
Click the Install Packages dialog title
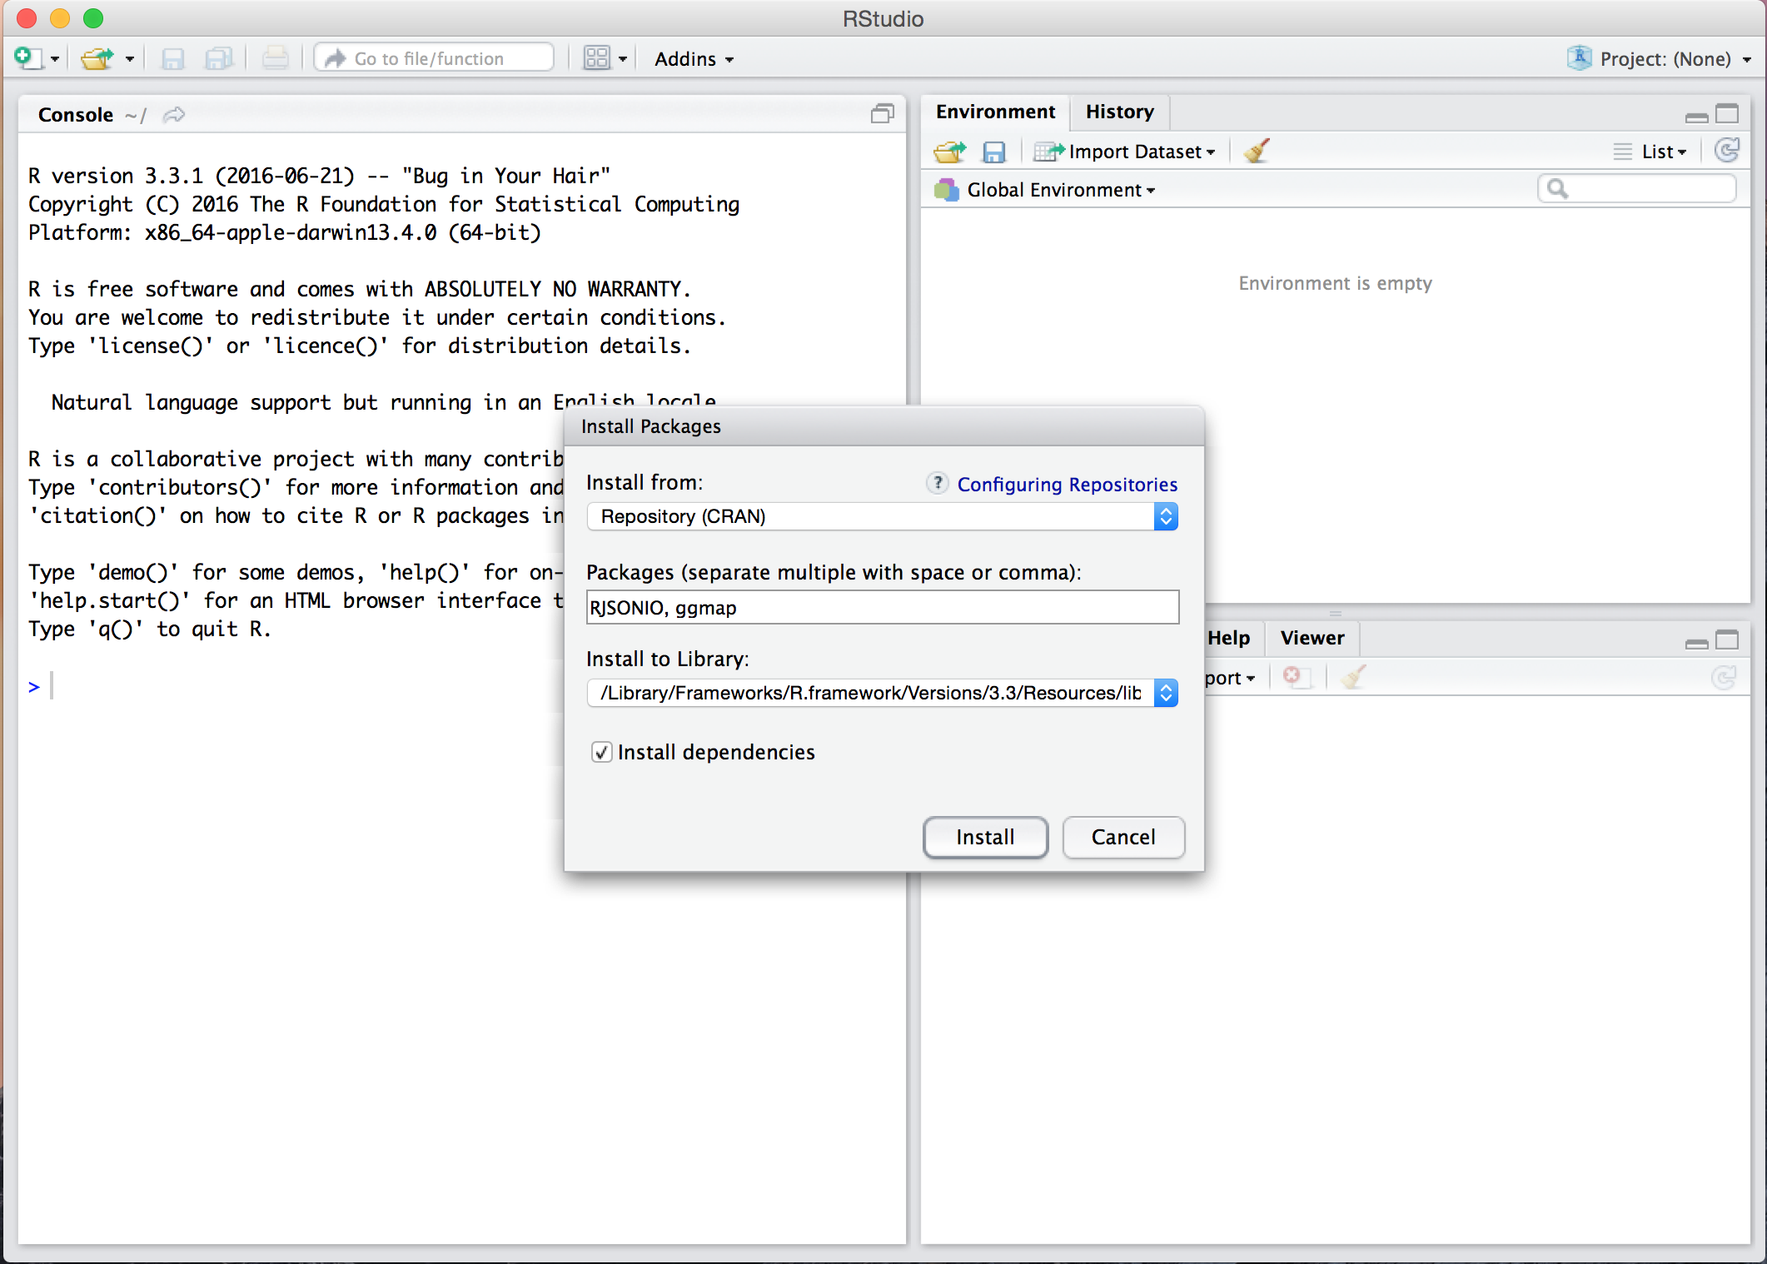click(x=650, y=426)
